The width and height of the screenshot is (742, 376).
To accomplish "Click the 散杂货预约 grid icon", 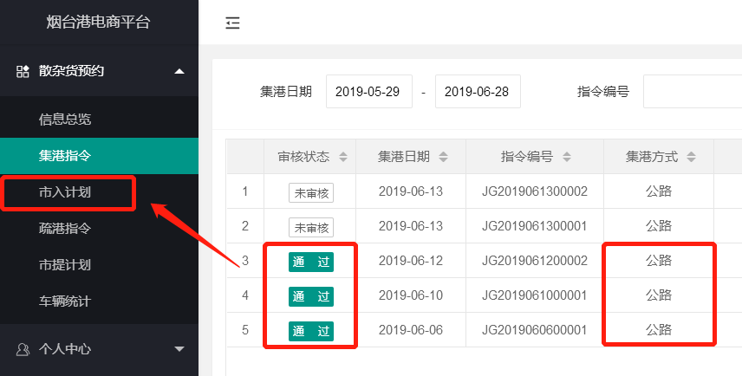I will (x=23, y=71).
